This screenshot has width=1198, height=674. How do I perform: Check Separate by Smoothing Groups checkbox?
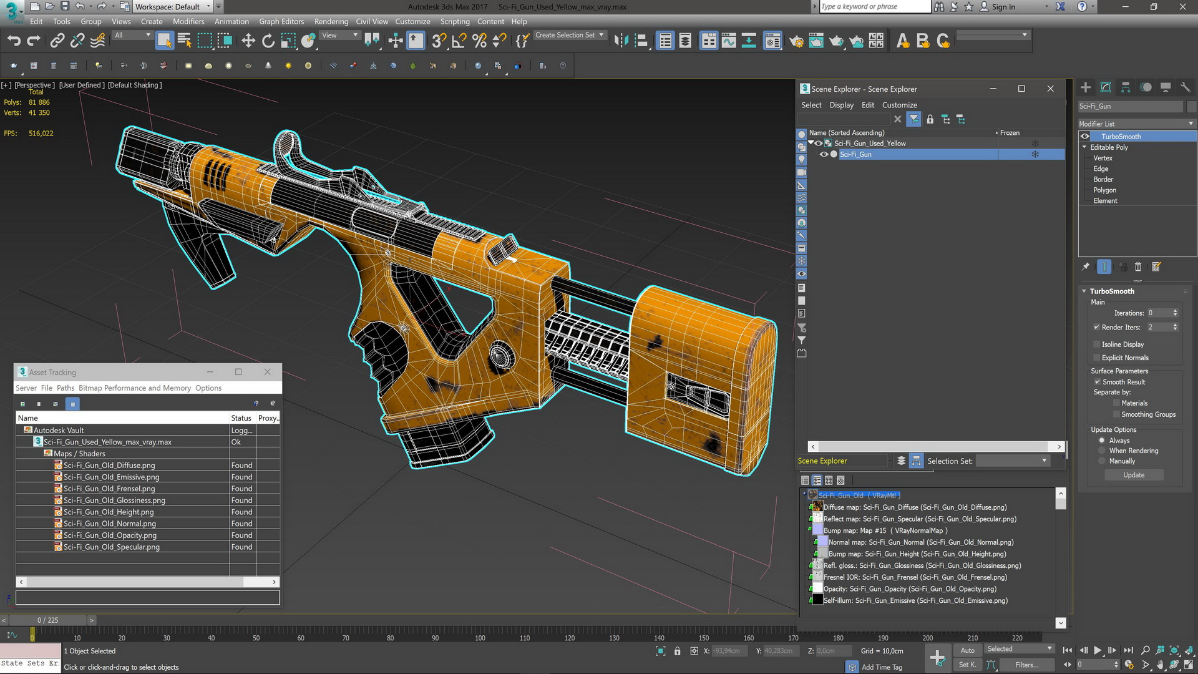click(x=1116, y=414)
